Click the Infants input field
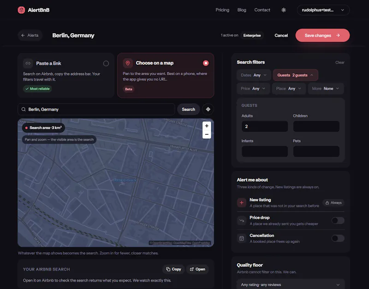The width and height of the screenshot is (369, 289). (264, 152)
